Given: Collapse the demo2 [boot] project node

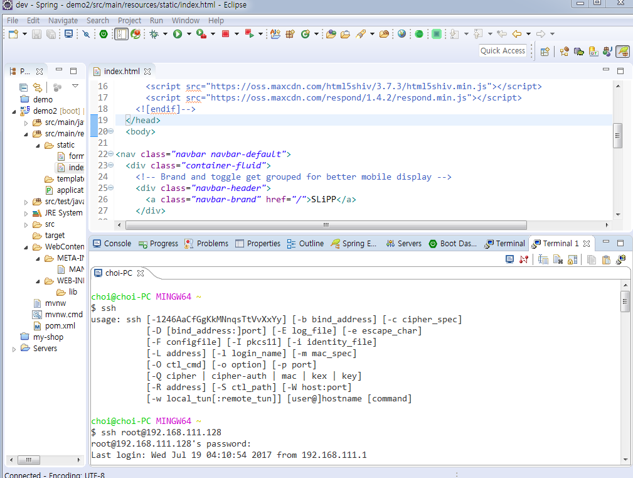Looking at the screenshot, I should 14,111.
